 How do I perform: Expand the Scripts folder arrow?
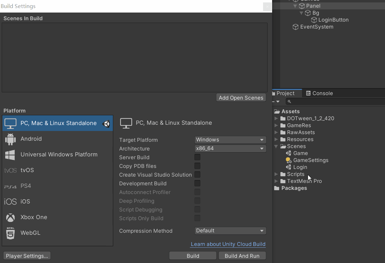[276, 174]
